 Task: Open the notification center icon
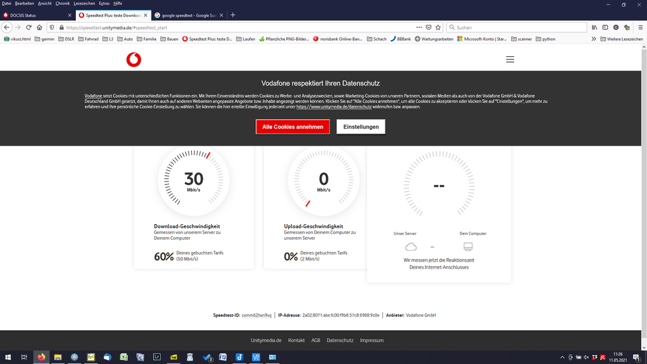tap(637, 358)
